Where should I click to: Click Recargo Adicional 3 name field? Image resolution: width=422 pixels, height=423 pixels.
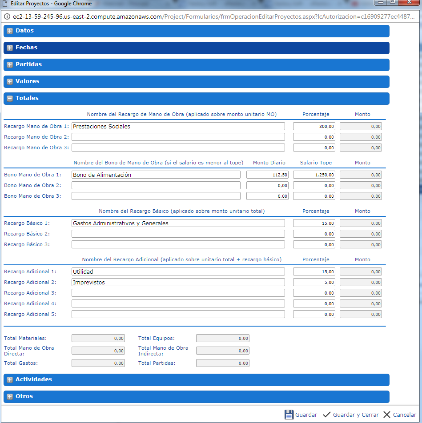[178, 293]
